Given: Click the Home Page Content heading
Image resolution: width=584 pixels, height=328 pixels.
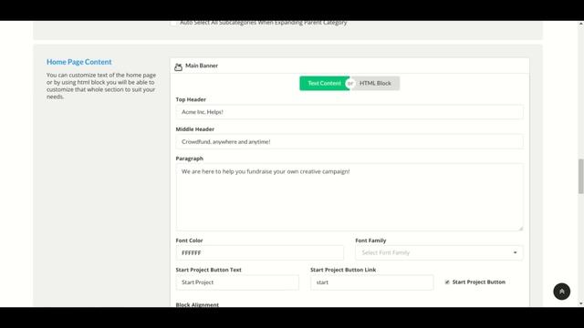Looking at the screenshot, I should coord(79,62).
